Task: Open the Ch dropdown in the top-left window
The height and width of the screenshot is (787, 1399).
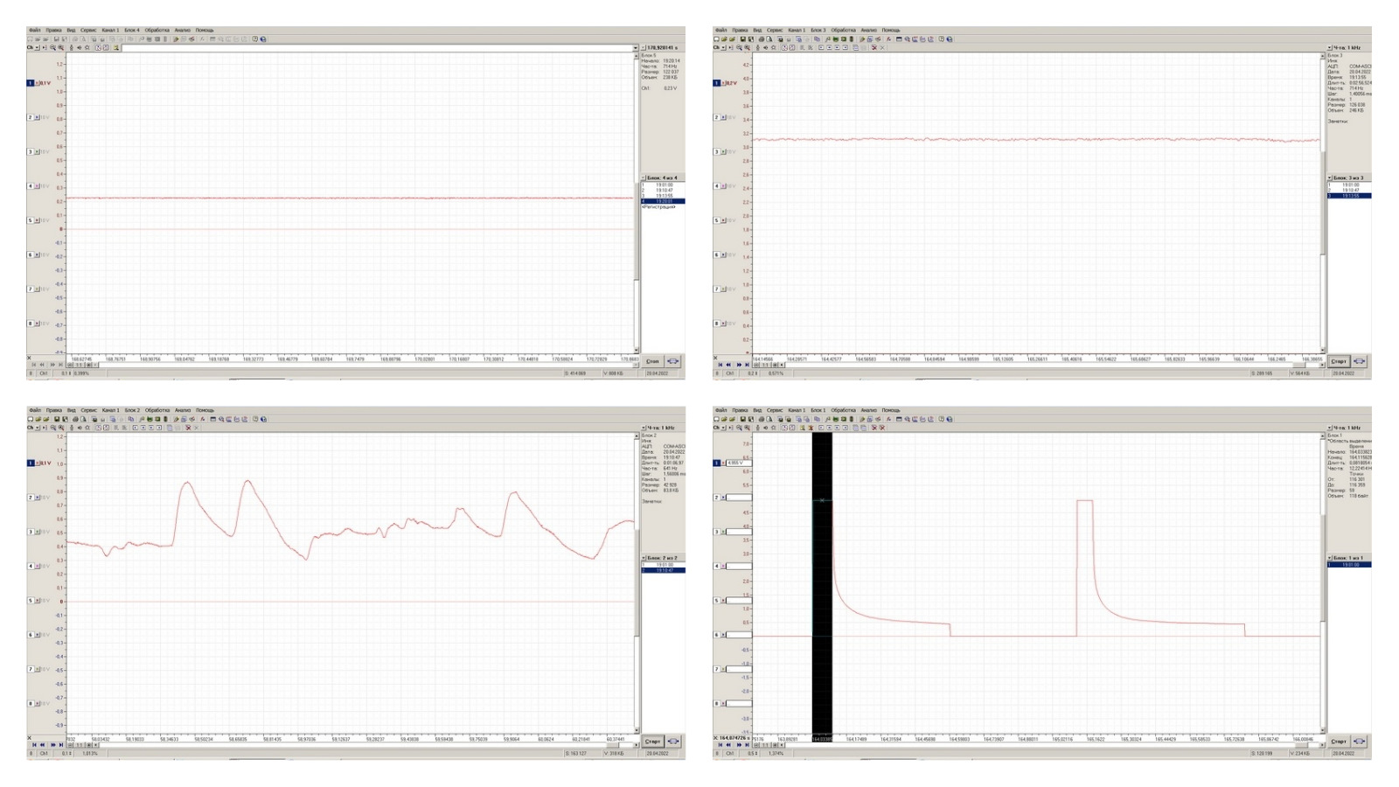Action: [37, 47]
